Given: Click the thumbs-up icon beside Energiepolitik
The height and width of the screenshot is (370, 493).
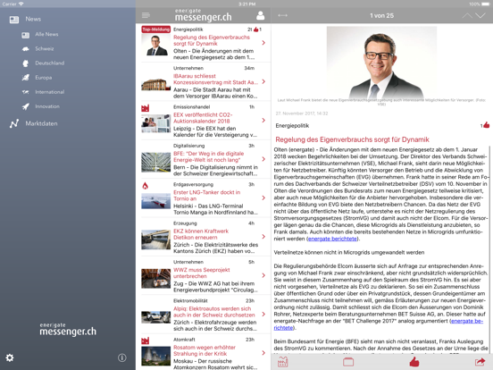Looking at the screenshot, I should click(x=486, y=125).
